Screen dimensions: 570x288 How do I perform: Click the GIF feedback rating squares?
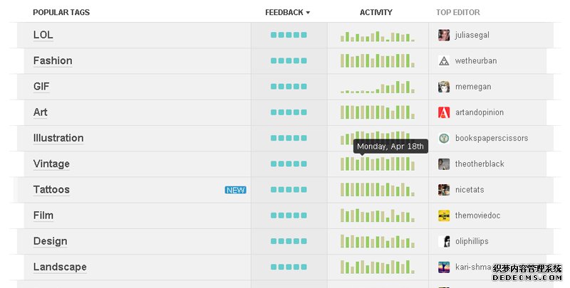point(289,87)
